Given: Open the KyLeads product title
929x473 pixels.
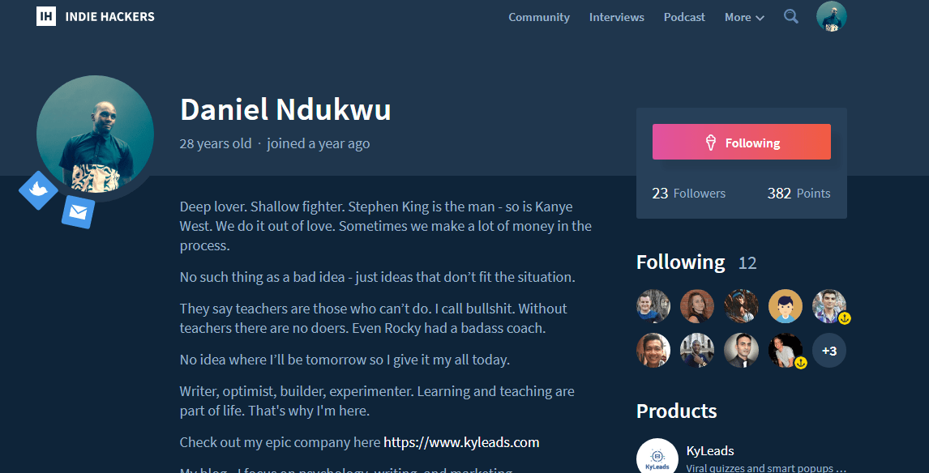Looking at the screenshot, I should tap(709, 450).
